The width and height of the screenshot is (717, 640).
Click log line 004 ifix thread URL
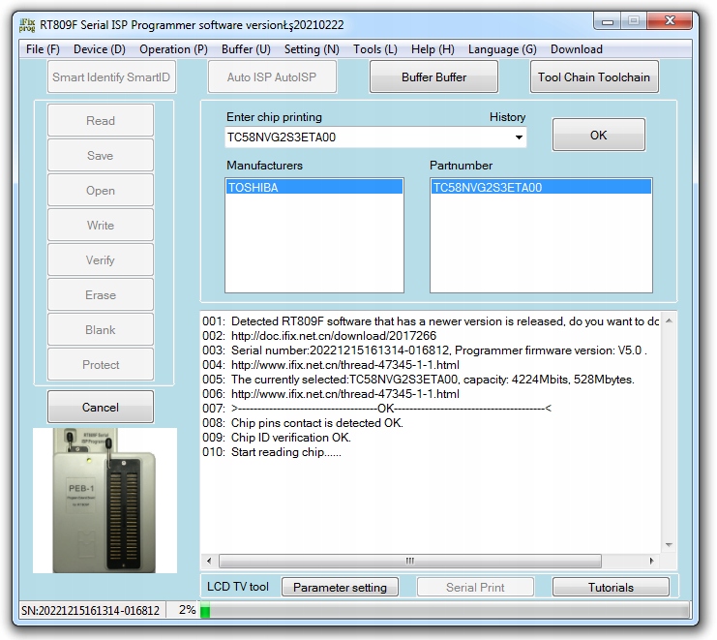pos(345,365)
